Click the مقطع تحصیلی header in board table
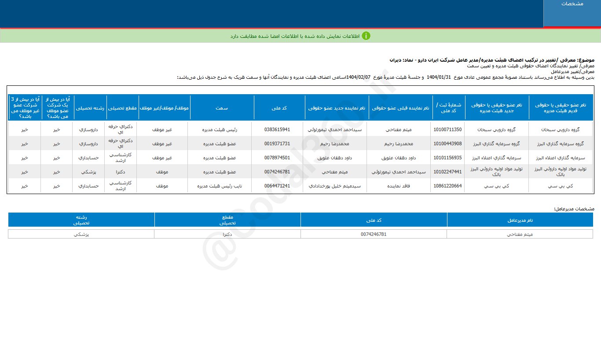 coord(122,107)
